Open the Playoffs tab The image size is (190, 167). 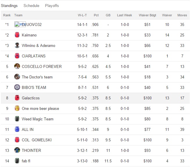click(52, 6)
